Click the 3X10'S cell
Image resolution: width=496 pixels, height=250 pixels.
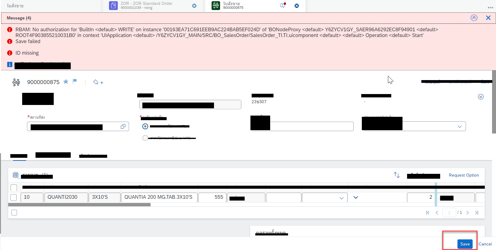(x=104, y=198)
